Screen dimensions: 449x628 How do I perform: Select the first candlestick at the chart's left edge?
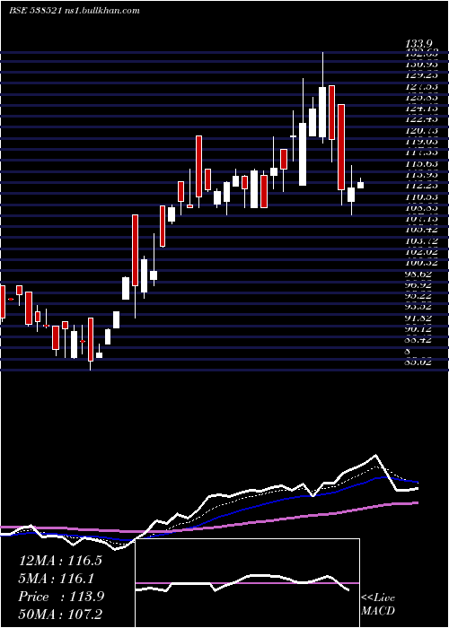[x=3, y=302]
